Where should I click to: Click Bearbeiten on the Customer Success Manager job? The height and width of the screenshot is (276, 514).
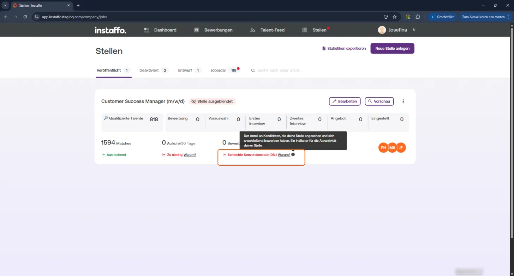click(x=345, y=102)
